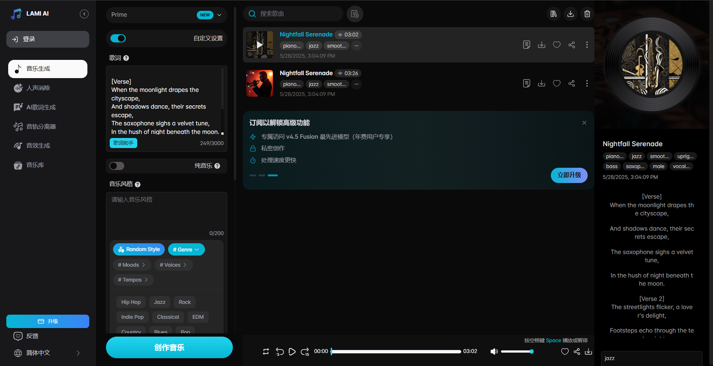Open 音乐生成 in the sidebar
The image size is (713, 366).
pos(48,69)
